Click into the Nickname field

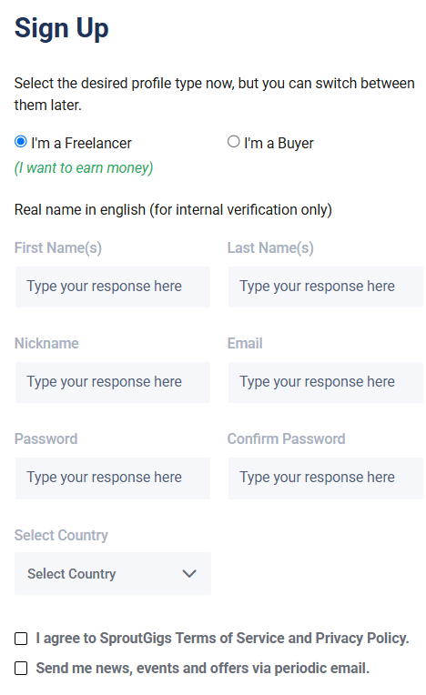[113, 382]
